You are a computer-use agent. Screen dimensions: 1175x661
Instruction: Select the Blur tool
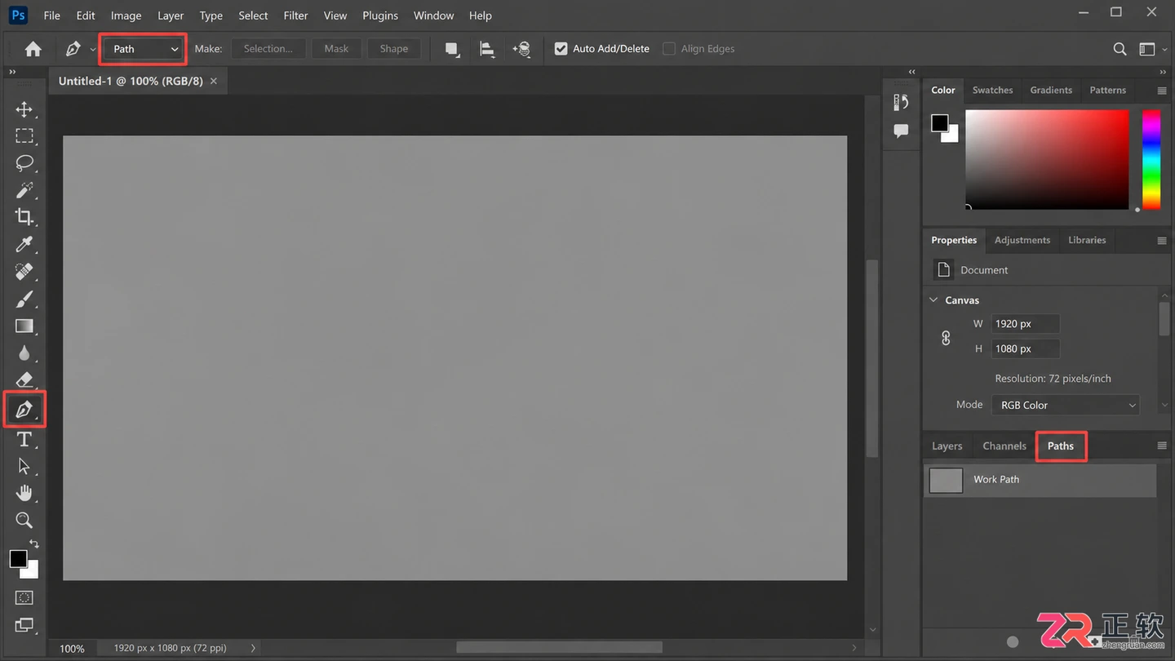[24, 353]
